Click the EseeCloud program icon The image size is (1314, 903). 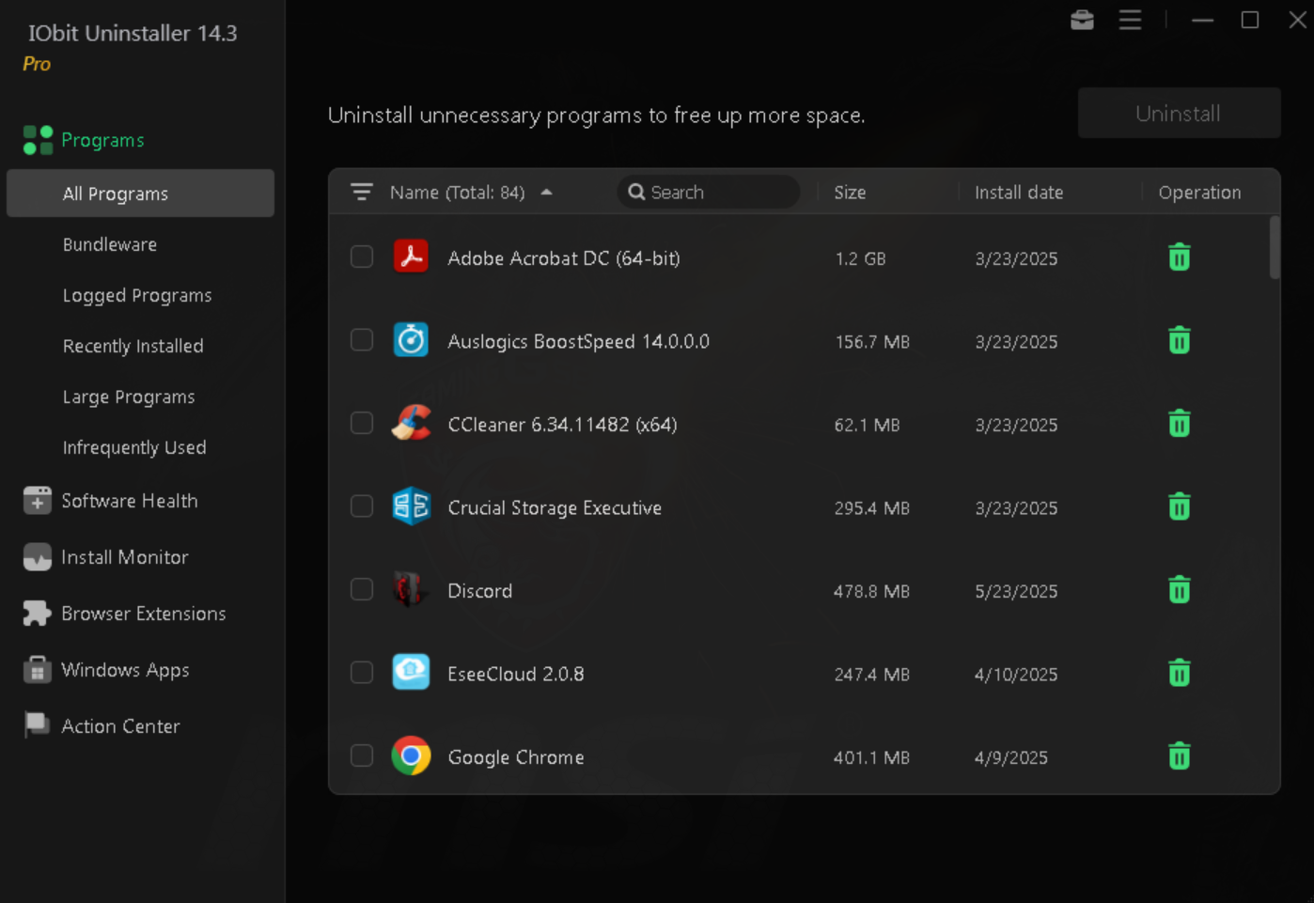411,672
